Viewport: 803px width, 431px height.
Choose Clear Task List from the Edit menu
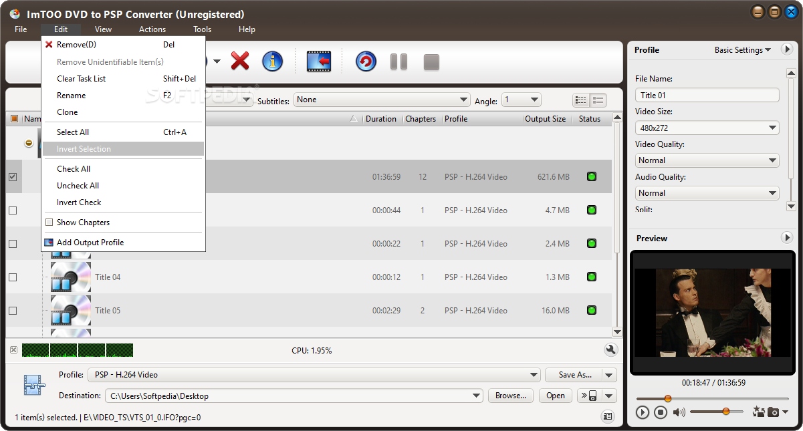123,79
